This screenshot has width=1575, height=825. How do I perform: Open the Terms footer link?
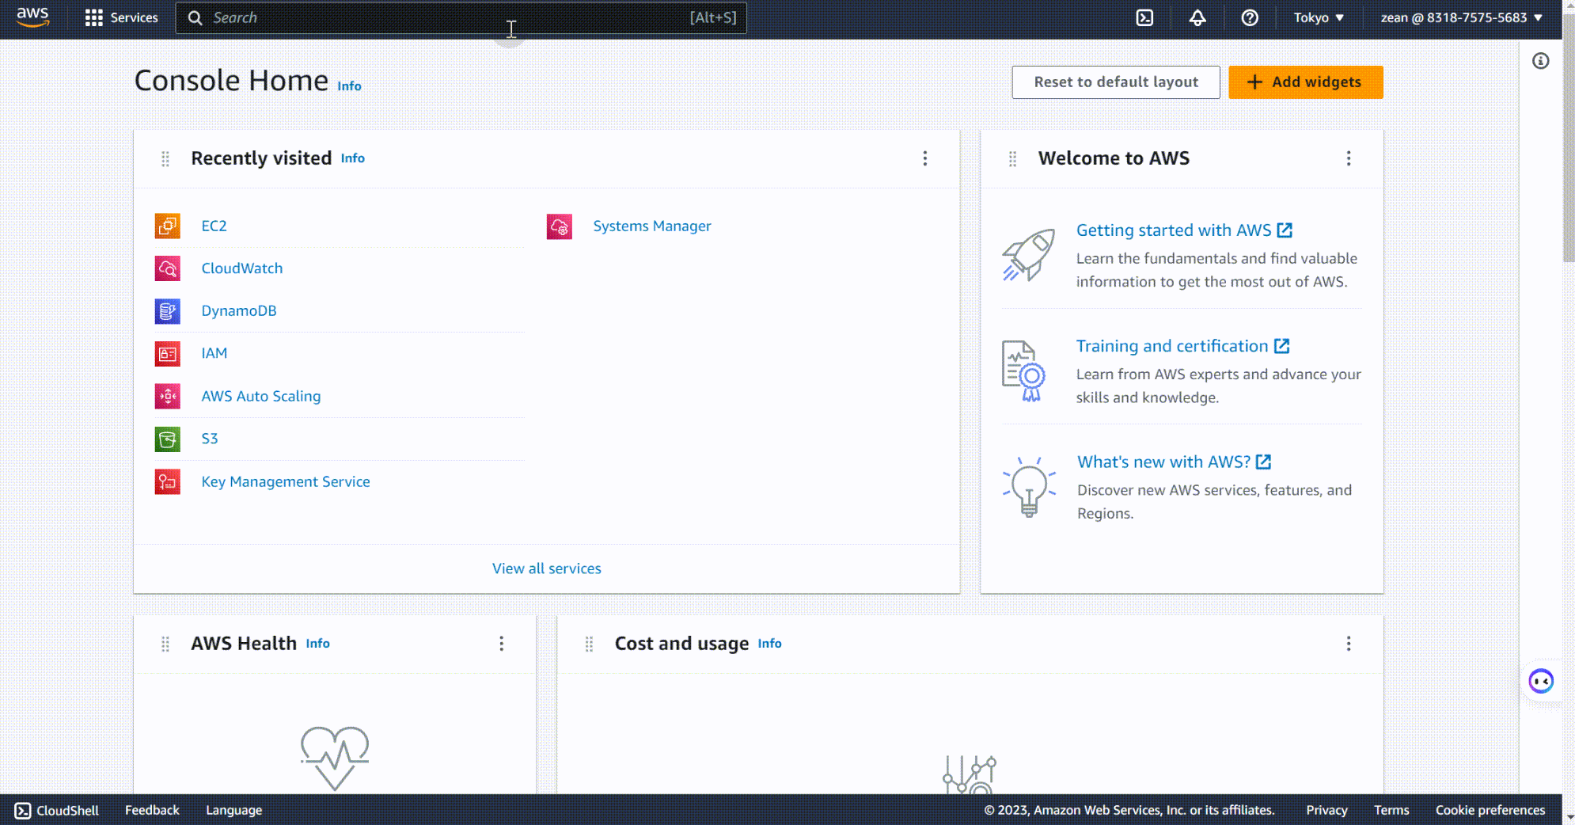coord(1391,810)
